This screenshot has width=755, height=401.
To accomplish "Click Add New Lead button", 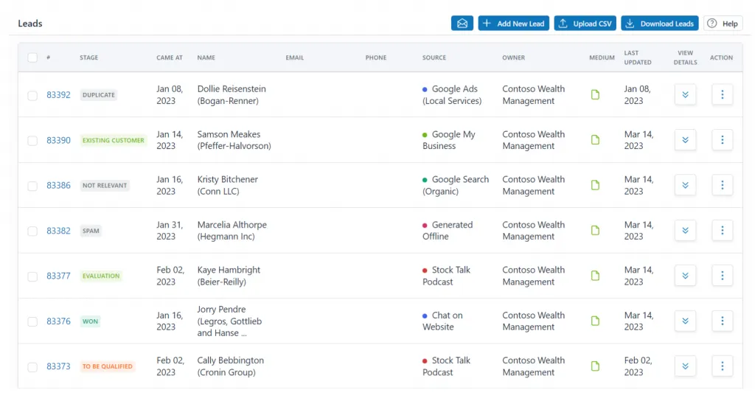I will (513, 23).
